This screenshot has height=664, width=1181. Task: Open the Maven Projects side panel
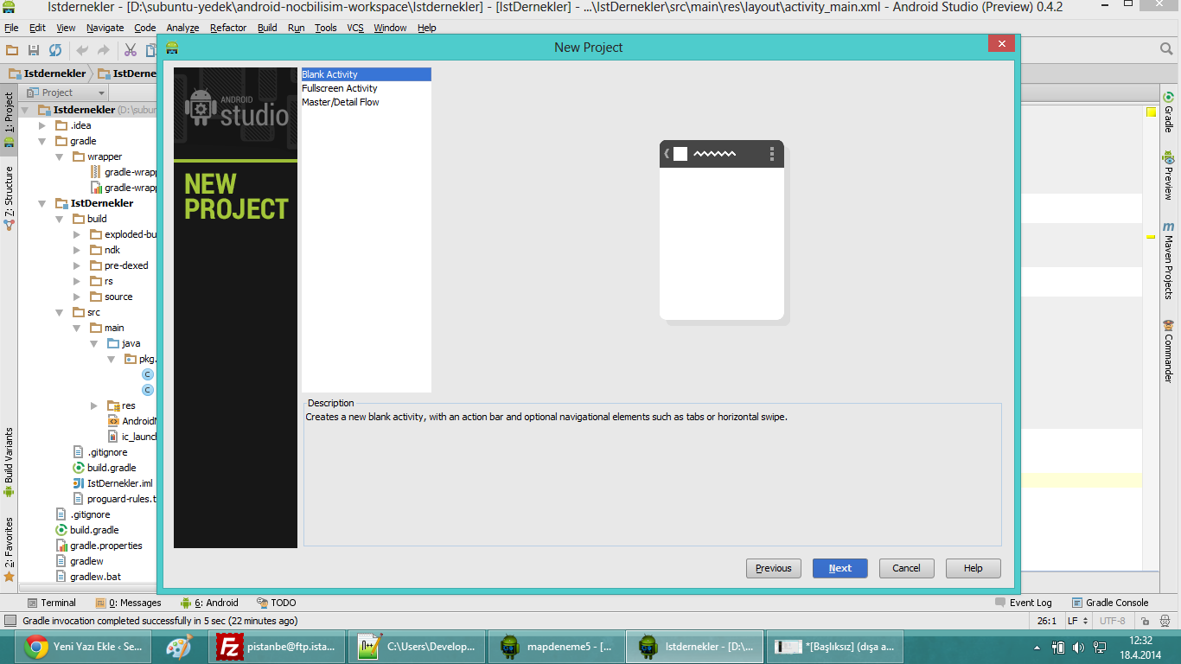click(x=1168, y=261)
